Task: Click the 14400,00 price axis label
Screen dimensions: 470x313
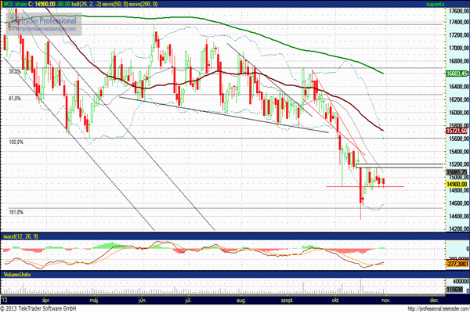Action: [x=459, y=216]
